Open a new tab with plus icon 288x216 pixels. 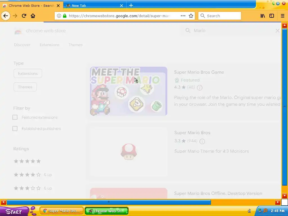(x=131, y=6)
